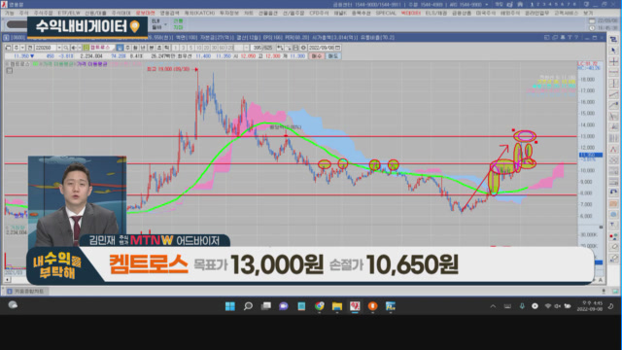Click the red buy (매수) button

(317, 56)
